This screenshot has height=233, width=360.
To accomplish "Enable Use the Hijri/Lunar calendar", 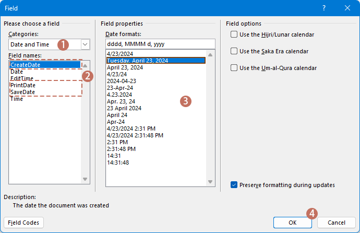I will [x=234, y=35].
